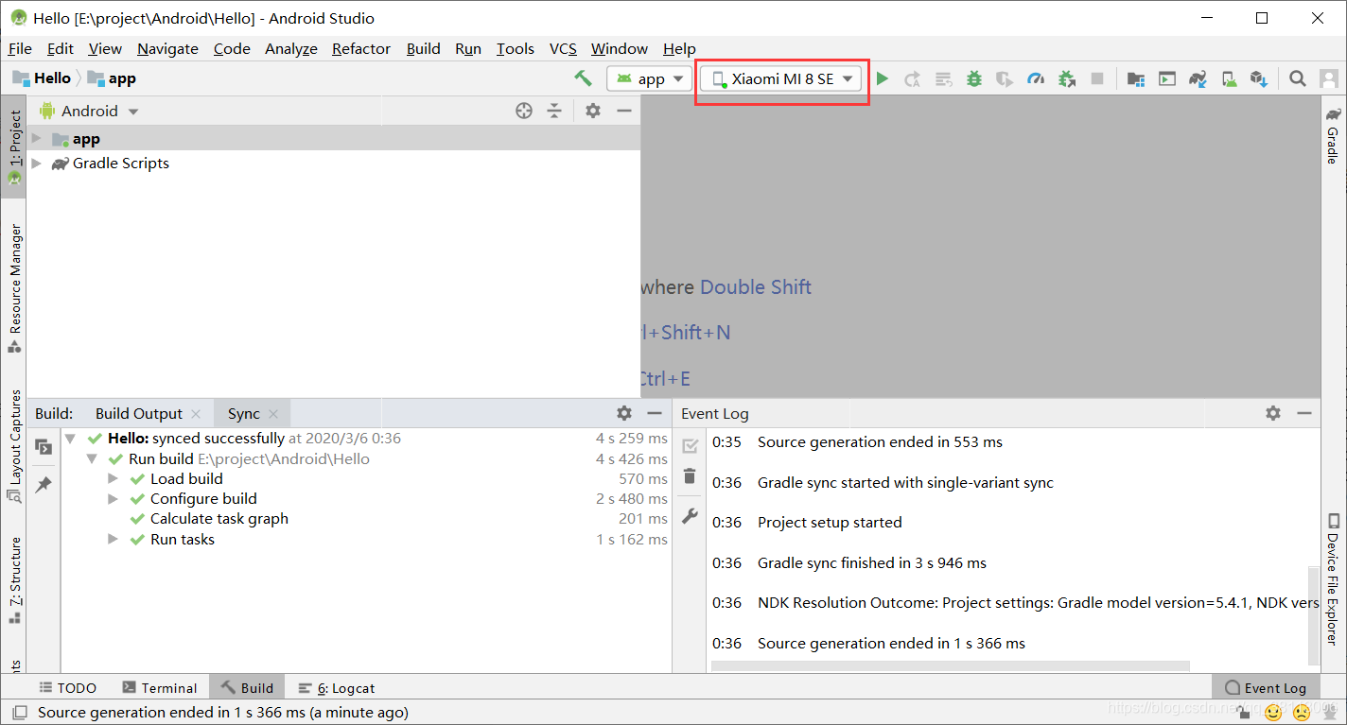The height and width of the screenshot is (725, 1347).
Task: Open the Terminal tool window button
Action: click(x=159, y=688)
